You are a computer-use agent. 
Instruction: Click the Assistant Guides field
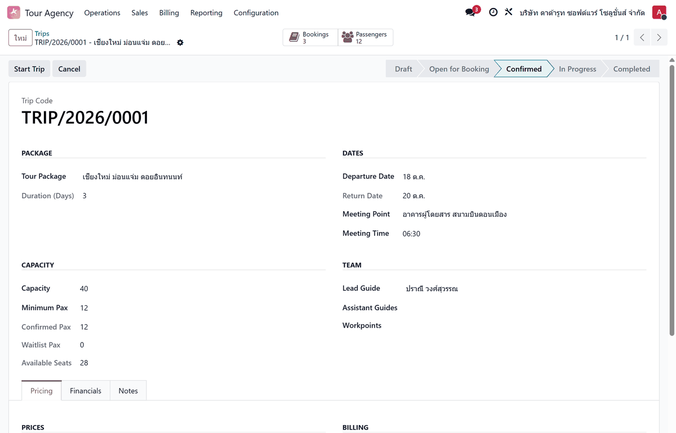pos(525,308)
